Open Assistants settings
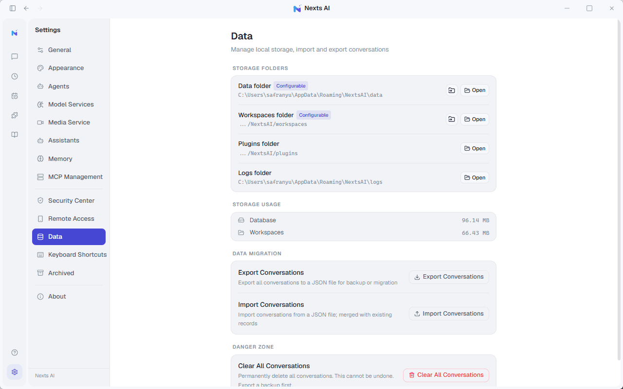The height and width of the screenshot is (389, 623). [x=69, y=141]
